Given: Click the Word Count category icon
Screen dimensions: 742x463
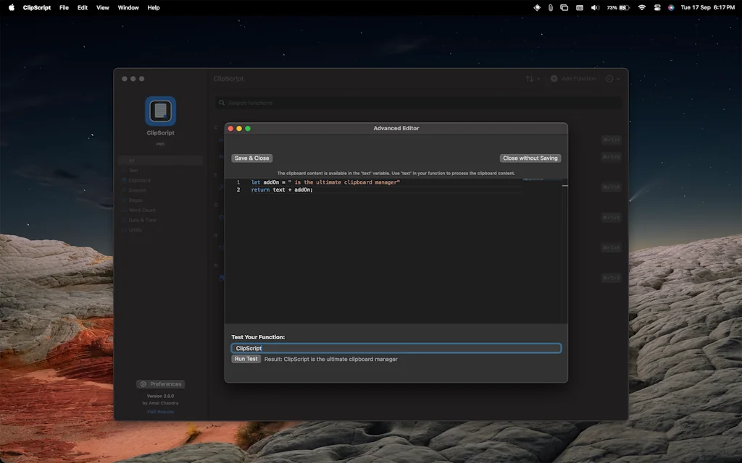Looking at the screenshot, I should [x=123, y=210].
